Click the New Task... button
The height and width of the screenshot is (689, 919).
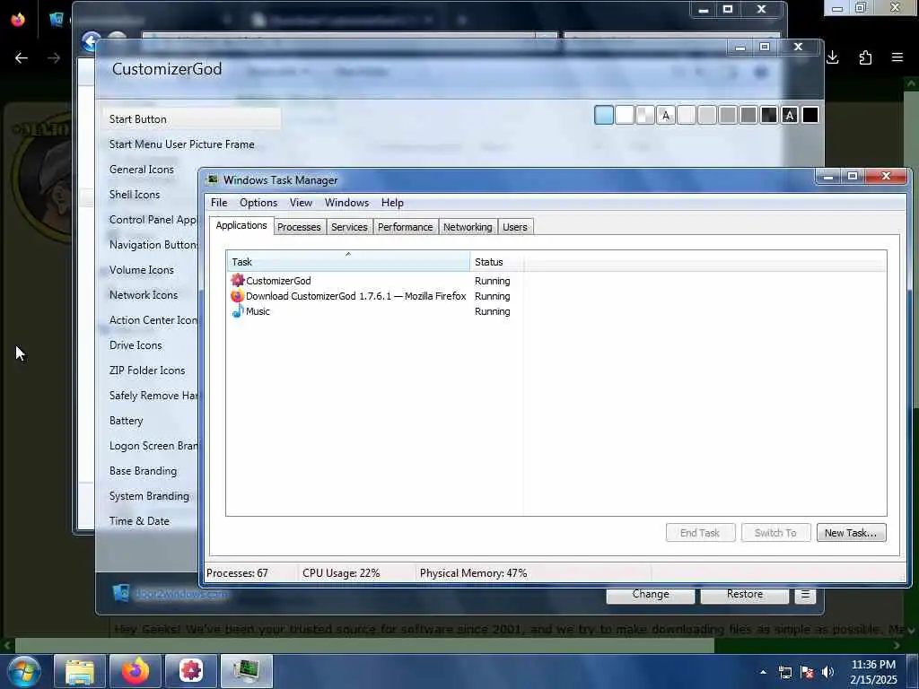click(x=851, y=533)
